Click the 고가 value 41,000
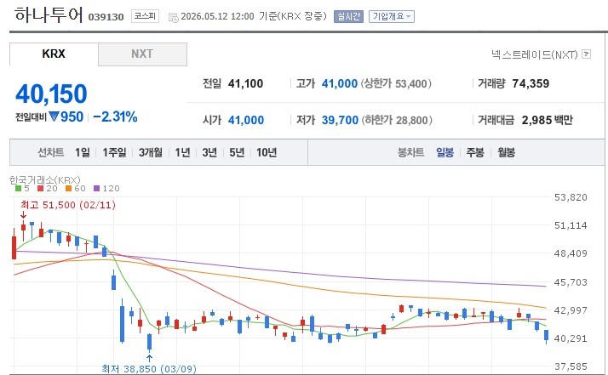Image resolution: width=608 pixels, height=375 pixels. coord(339,83)
